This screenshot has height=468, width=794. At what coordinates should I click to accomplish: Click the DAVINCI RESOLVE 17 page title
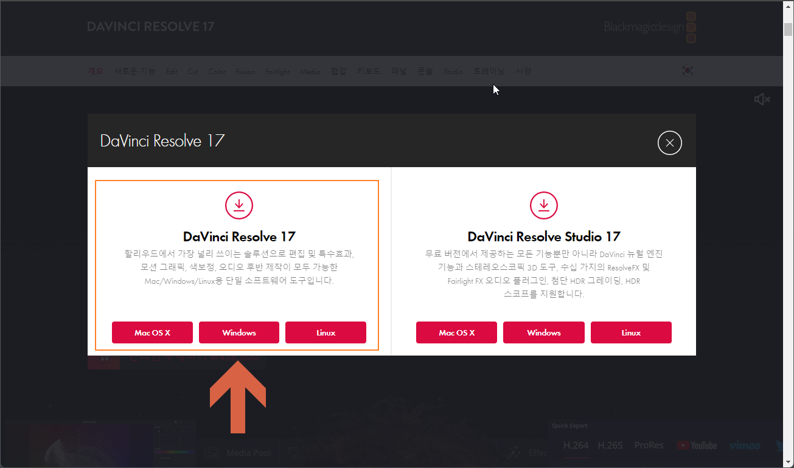(x=150, y=27)
